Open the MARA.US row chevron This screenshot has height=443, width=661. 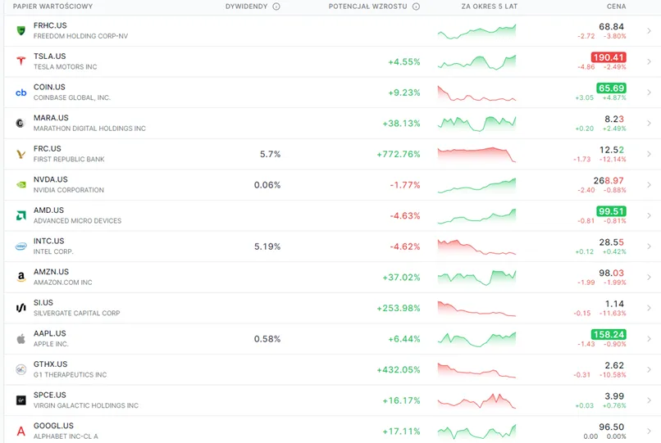coord(649,123)
